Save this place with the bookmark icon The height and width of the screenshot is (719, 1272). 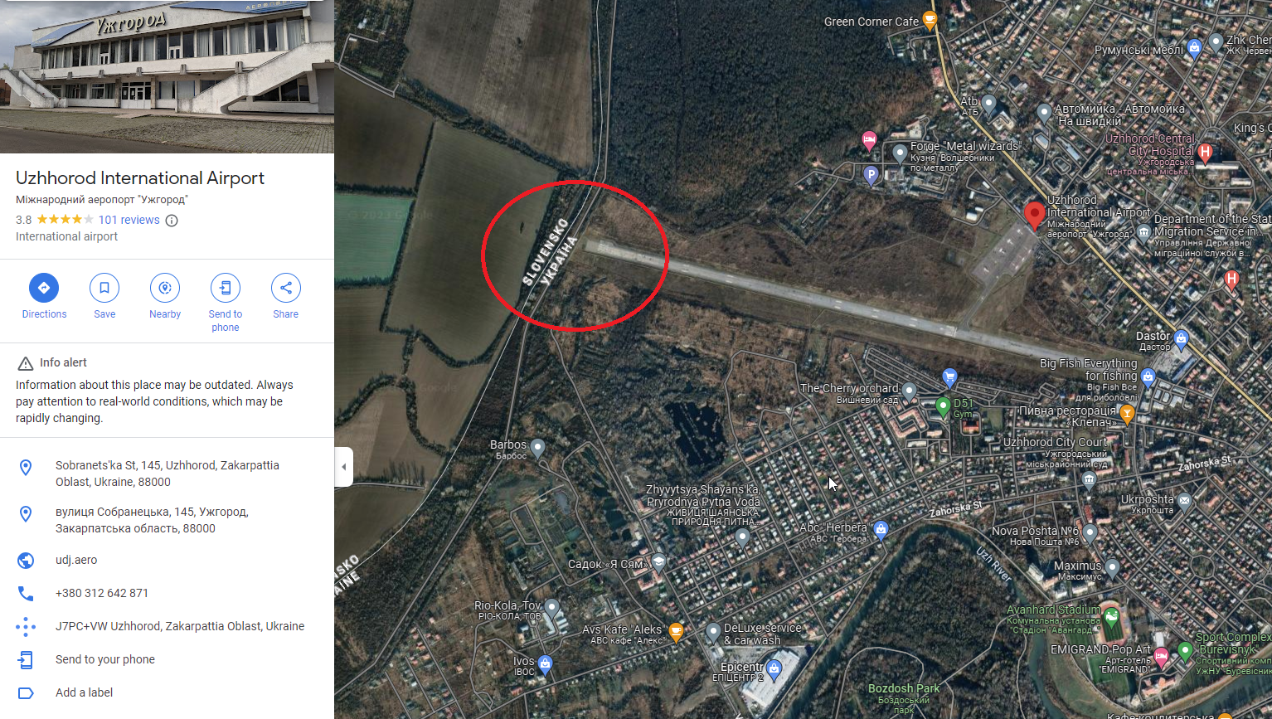pos(104,288)
